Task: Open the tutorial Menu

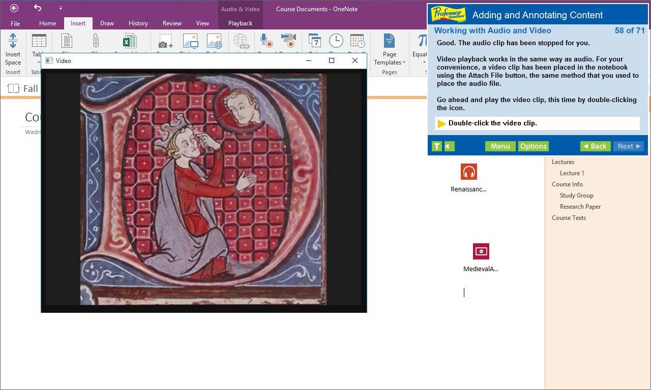Action: [x=500, y=146]
